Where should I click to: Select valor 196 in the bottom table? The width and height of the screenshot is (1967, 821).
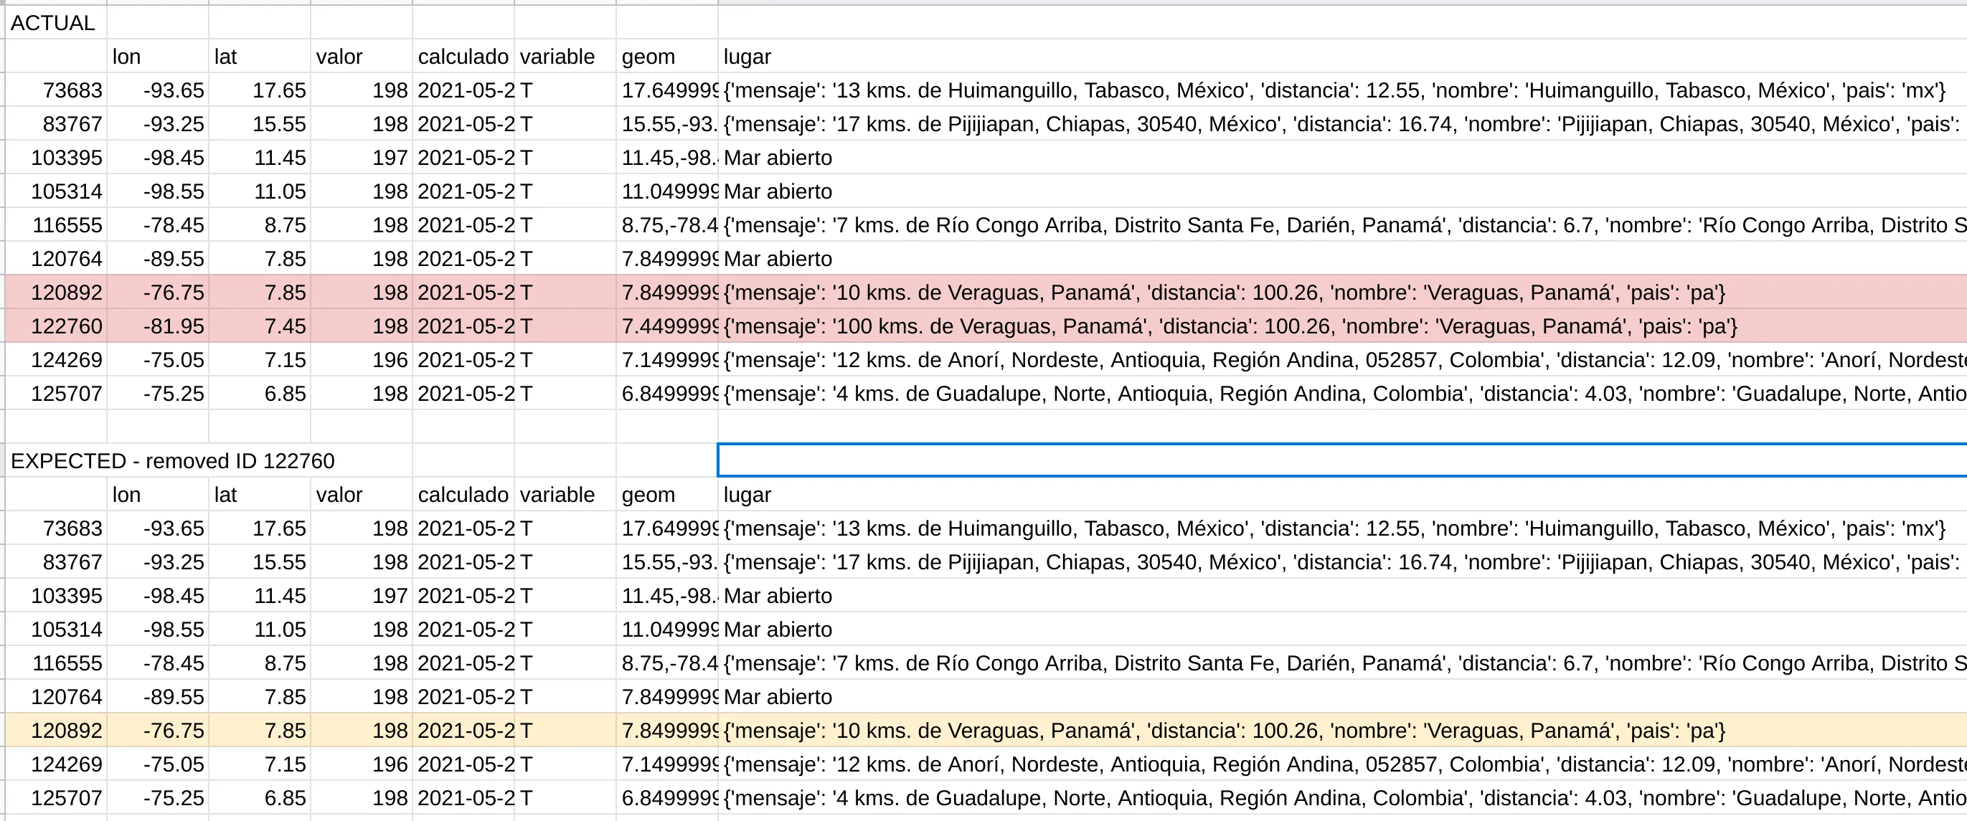390,764
